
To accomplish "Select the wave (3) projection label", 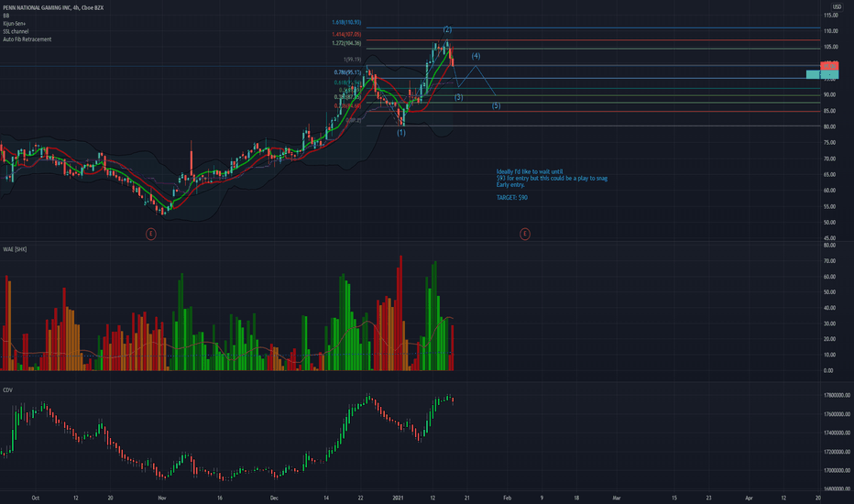I will [x=458, y=97].
